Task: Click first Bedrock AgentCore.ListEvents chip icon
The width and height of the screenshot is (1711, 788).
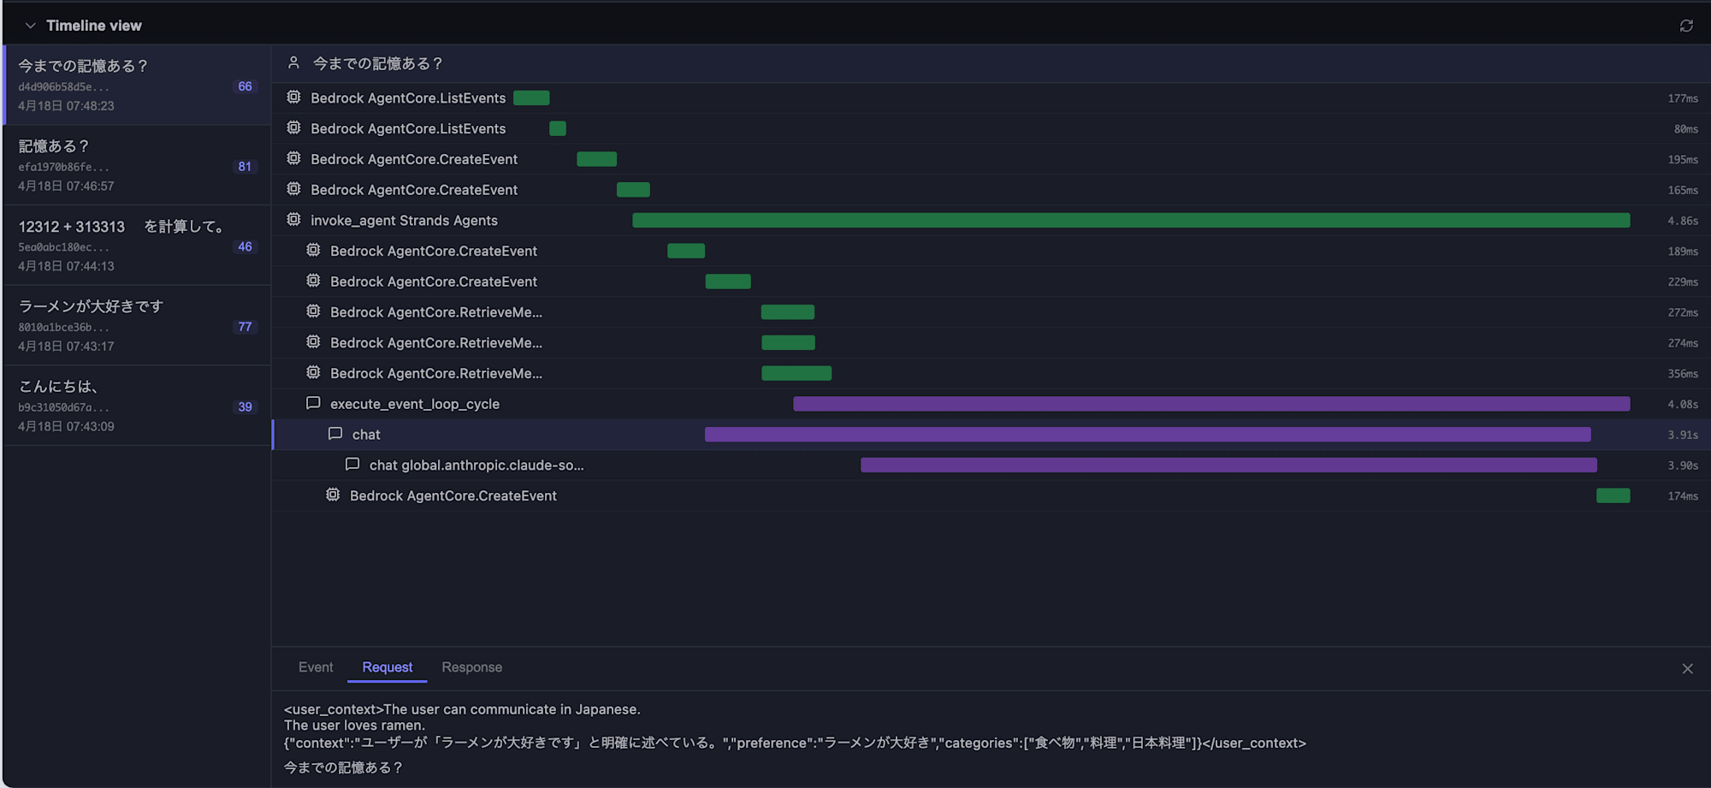Action: (293, 98)
